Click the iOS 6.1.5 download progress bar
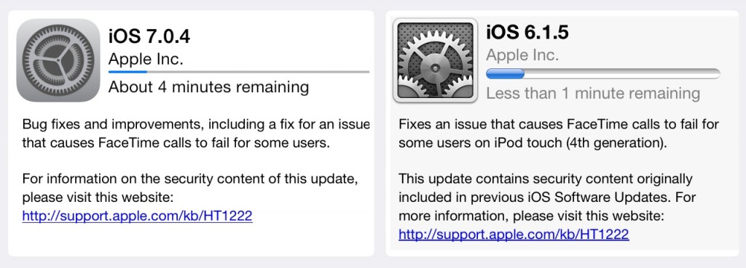 602,73
